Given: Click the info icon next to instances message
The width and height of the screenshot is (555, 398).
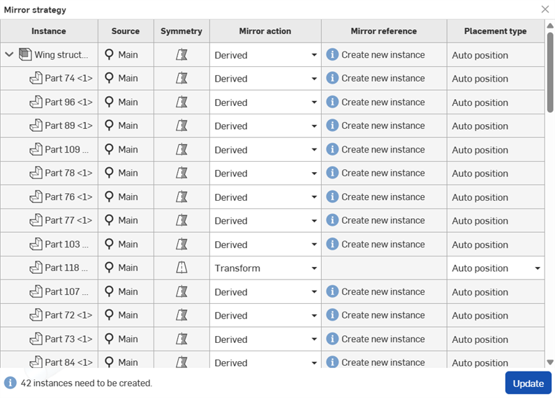Looking at the screenshot, I should [x=10, y=383].
